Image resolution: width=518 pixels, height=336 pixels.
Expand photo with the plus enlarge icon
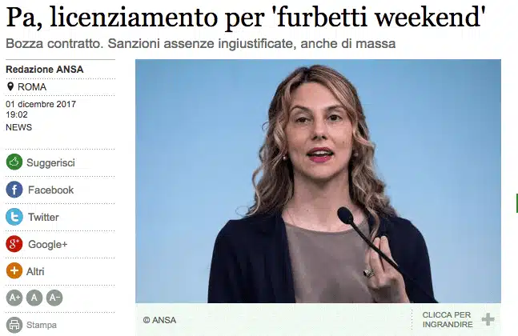[488, 319]
